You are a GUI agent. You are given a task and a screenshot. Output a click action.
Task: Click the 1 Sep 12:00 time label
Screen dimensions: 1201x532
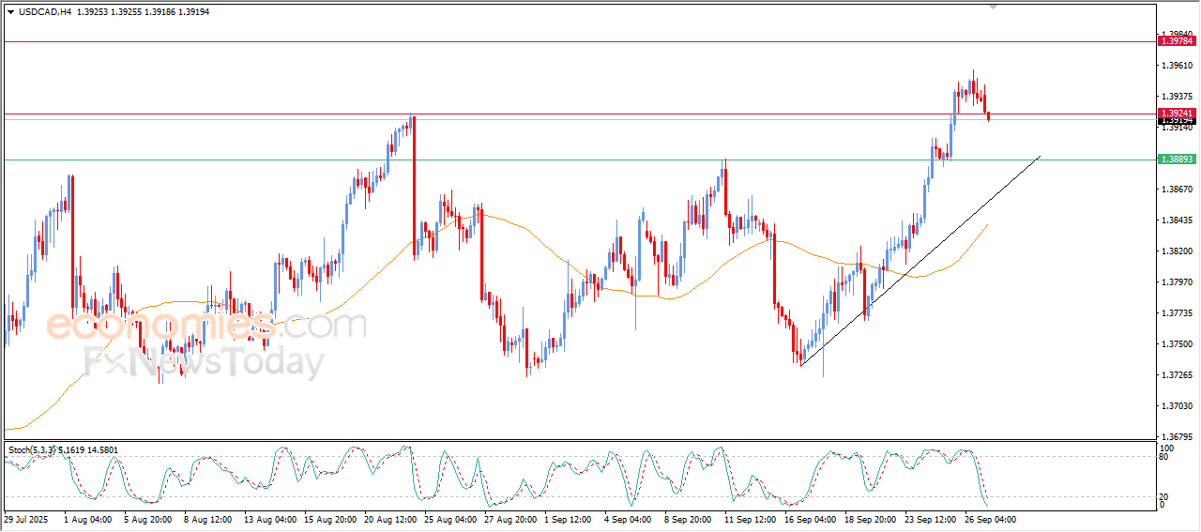coord(569,518)
